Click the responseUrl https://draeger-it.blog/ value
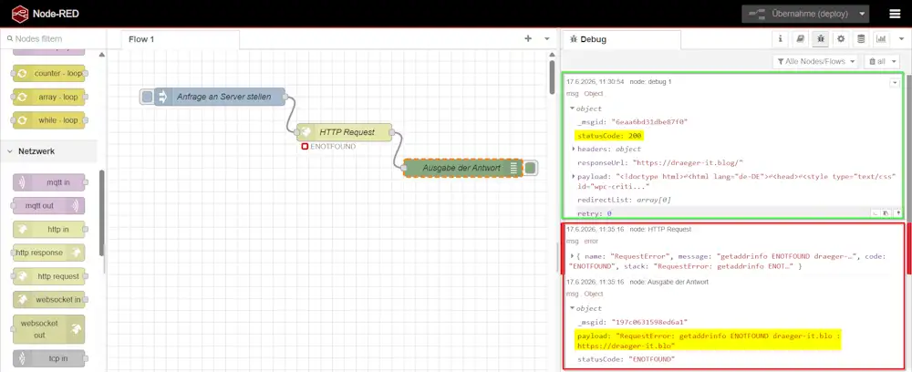Viewport: 912px width, 372px height. (688, 162)
